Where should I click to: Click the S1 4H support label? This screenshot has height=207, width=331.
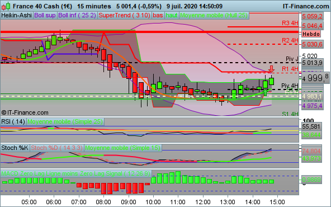click(290, 114)
